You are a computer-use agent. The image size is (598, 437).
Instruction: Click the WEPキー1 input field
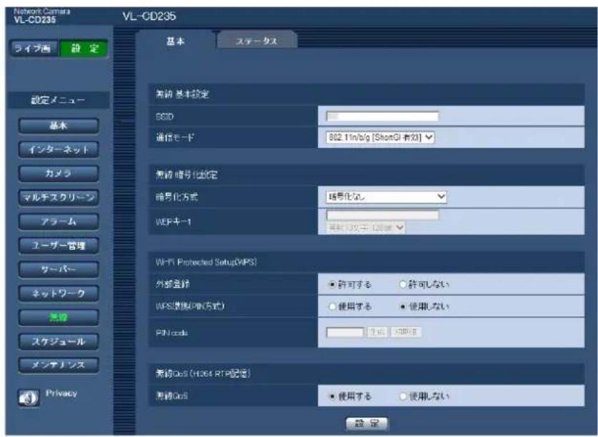382,216
